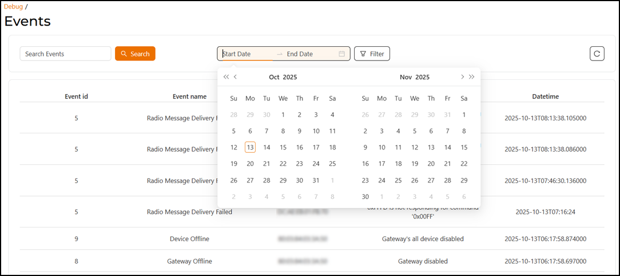Click the Gateway Offline event name
Screen dimensions: 620x276
pos(189,261)
